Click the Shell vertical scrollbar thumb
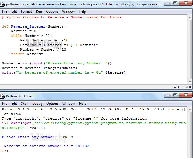 [x=190, y=135]
